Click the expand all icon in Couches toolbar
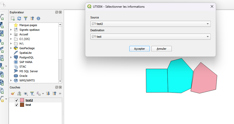The width and height of the screenshot is (234, 124). click(x=48, y=94)
